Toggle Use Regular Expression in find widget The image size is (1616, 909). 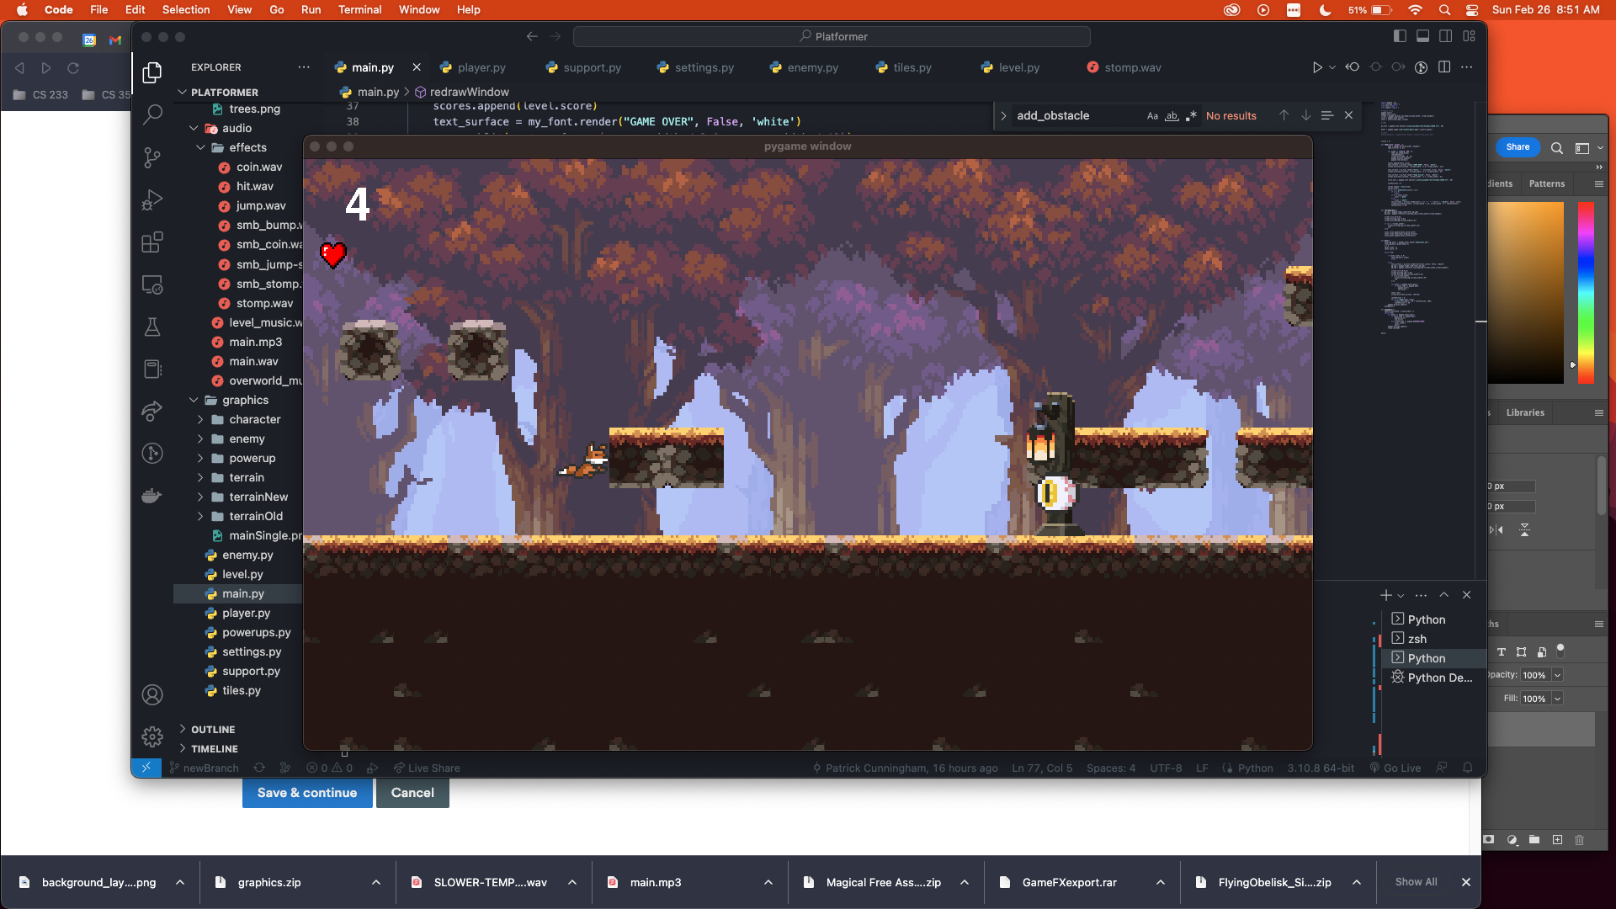[x=1191, y=116]
